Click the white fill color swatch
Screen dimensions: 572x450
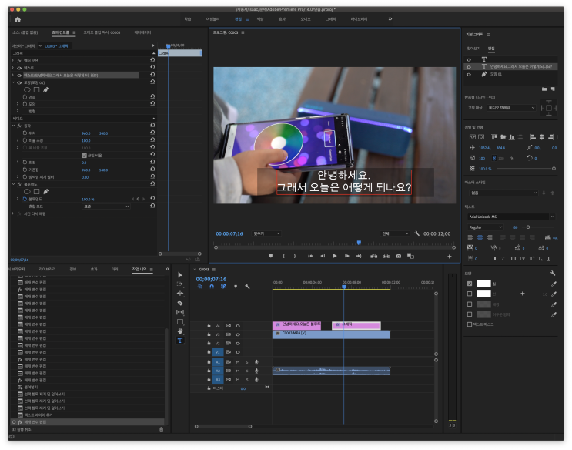483,284
